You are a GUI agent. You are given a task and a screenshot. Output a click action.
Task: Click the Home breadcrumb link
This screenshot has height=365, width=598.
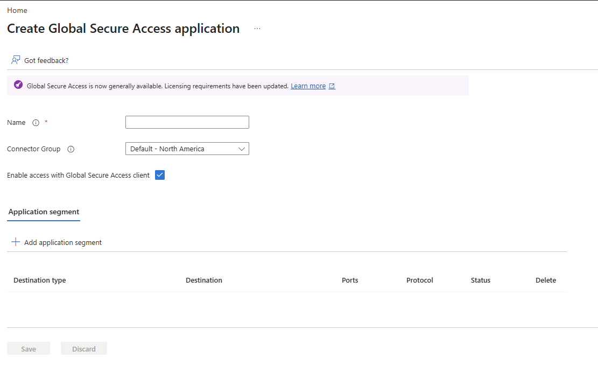point(17,10)
